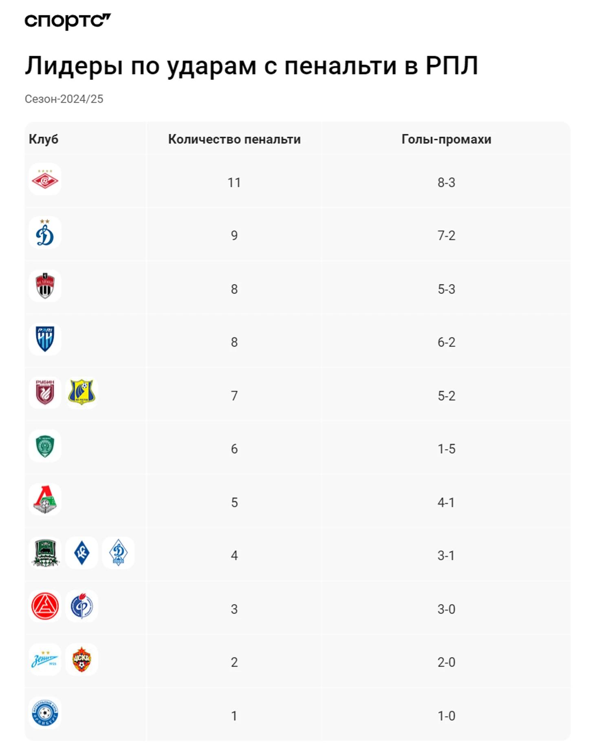
Task: Open the Lokomotiv Moscow club logo
Action: (x=45, y=499)
